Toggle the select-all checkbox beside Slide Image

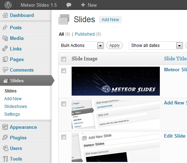[64, 59]
